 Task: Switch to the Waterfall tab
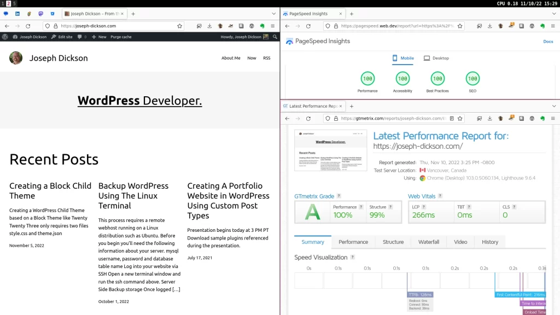(428, 242)
